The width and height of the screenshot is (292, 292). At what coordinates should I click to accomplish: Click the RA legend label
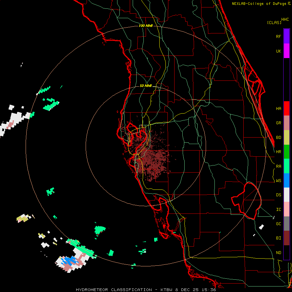click(x=278, y=166)
